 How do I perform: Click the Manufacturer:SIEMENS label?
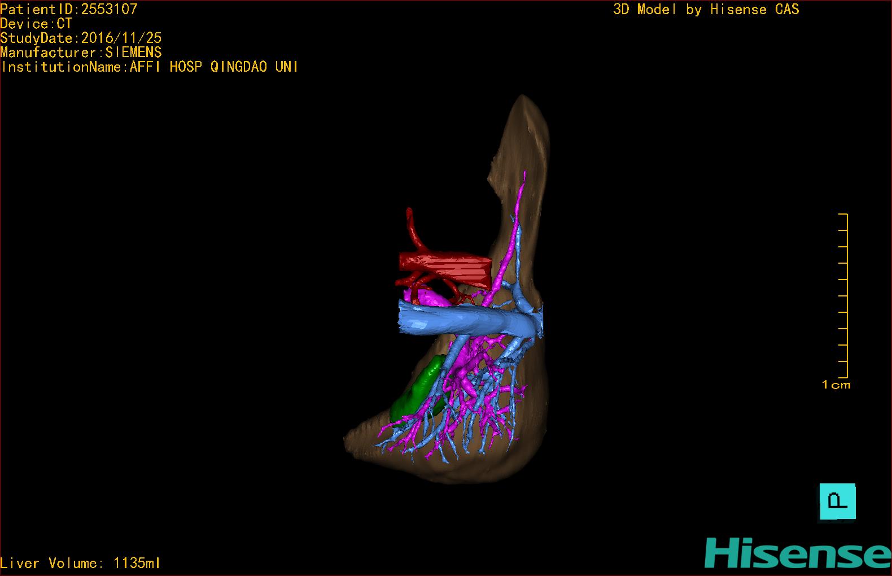click(x=81, y=53)
